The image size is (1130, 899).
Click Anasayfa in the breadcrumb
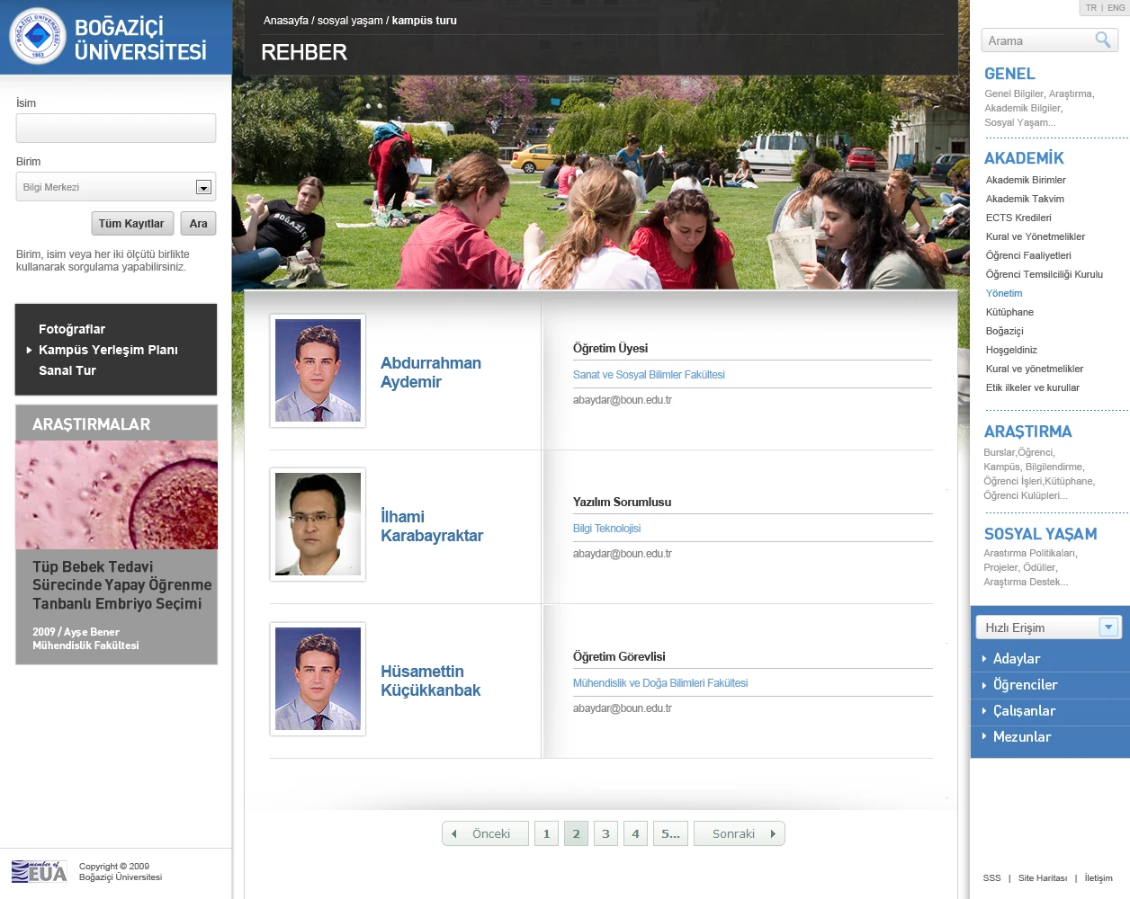click(x=286, y=21)
